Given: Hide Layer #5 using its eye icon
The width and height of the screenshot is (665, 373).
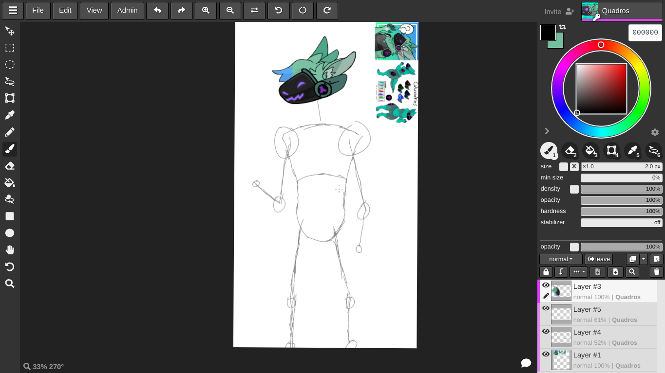Looking at the screenshot, I should pyautogui.click(x=546, y=308).
